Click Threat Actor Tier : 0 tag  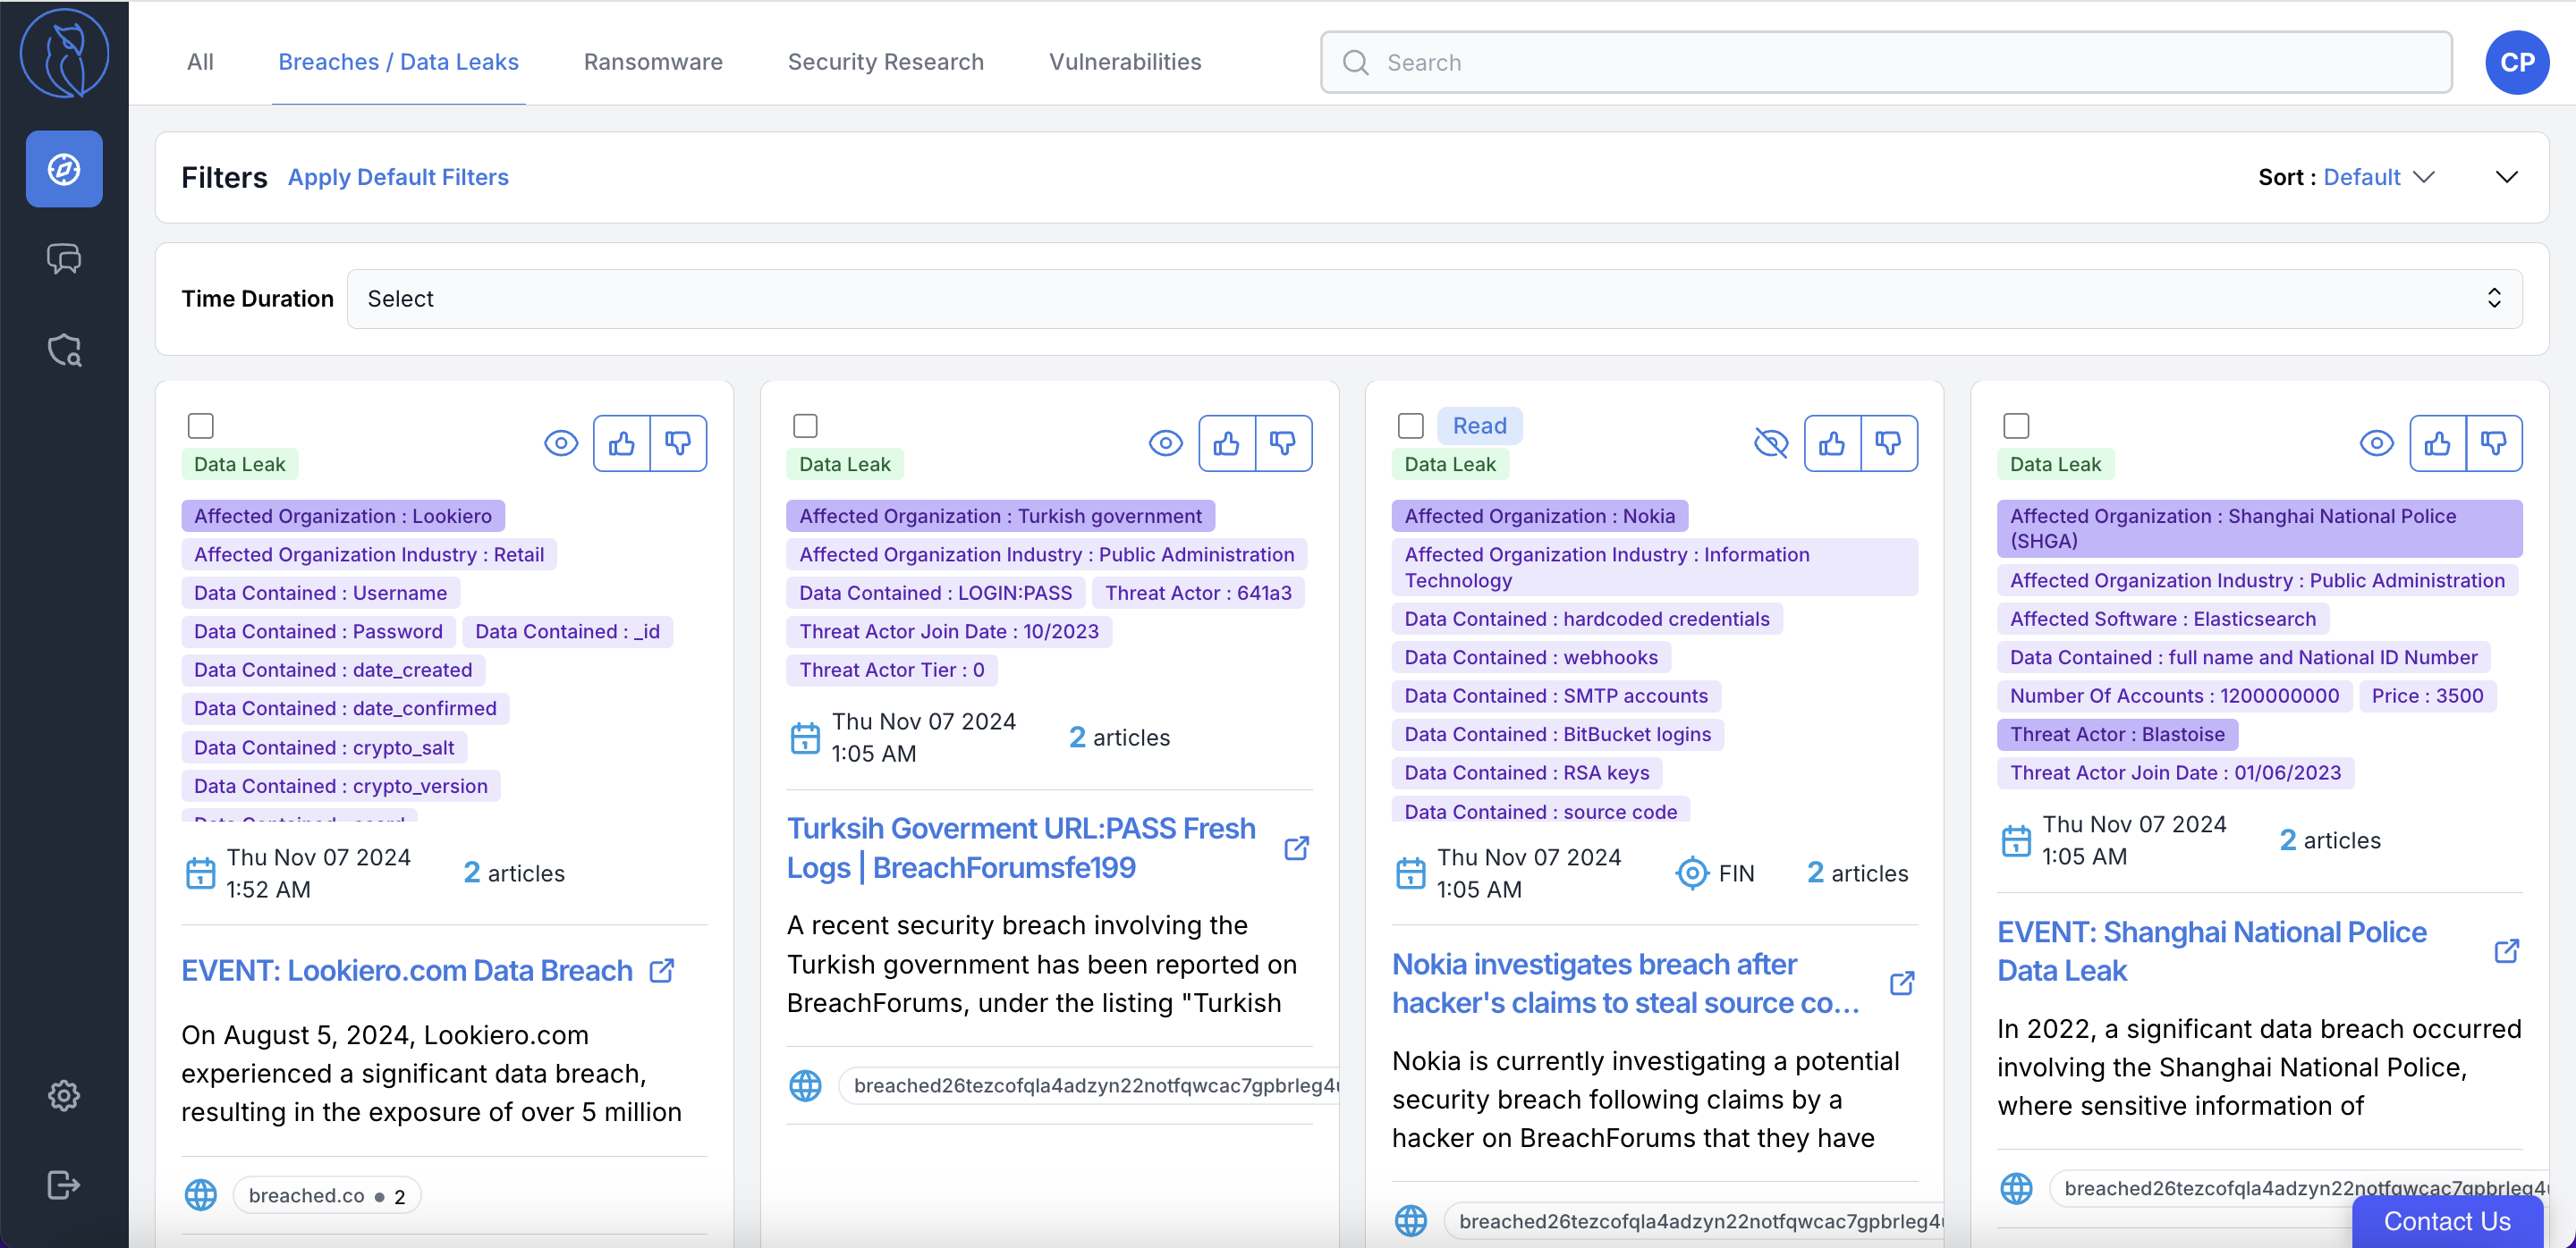(892, 670)
